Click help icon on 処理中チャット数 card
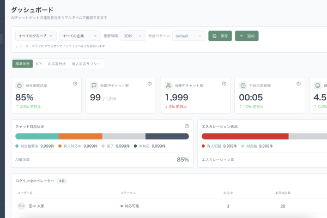 coord(149,83)
